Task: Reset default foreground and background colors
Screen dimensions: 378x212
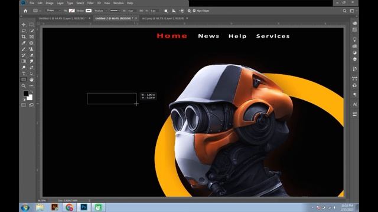Action: point(24,100)
